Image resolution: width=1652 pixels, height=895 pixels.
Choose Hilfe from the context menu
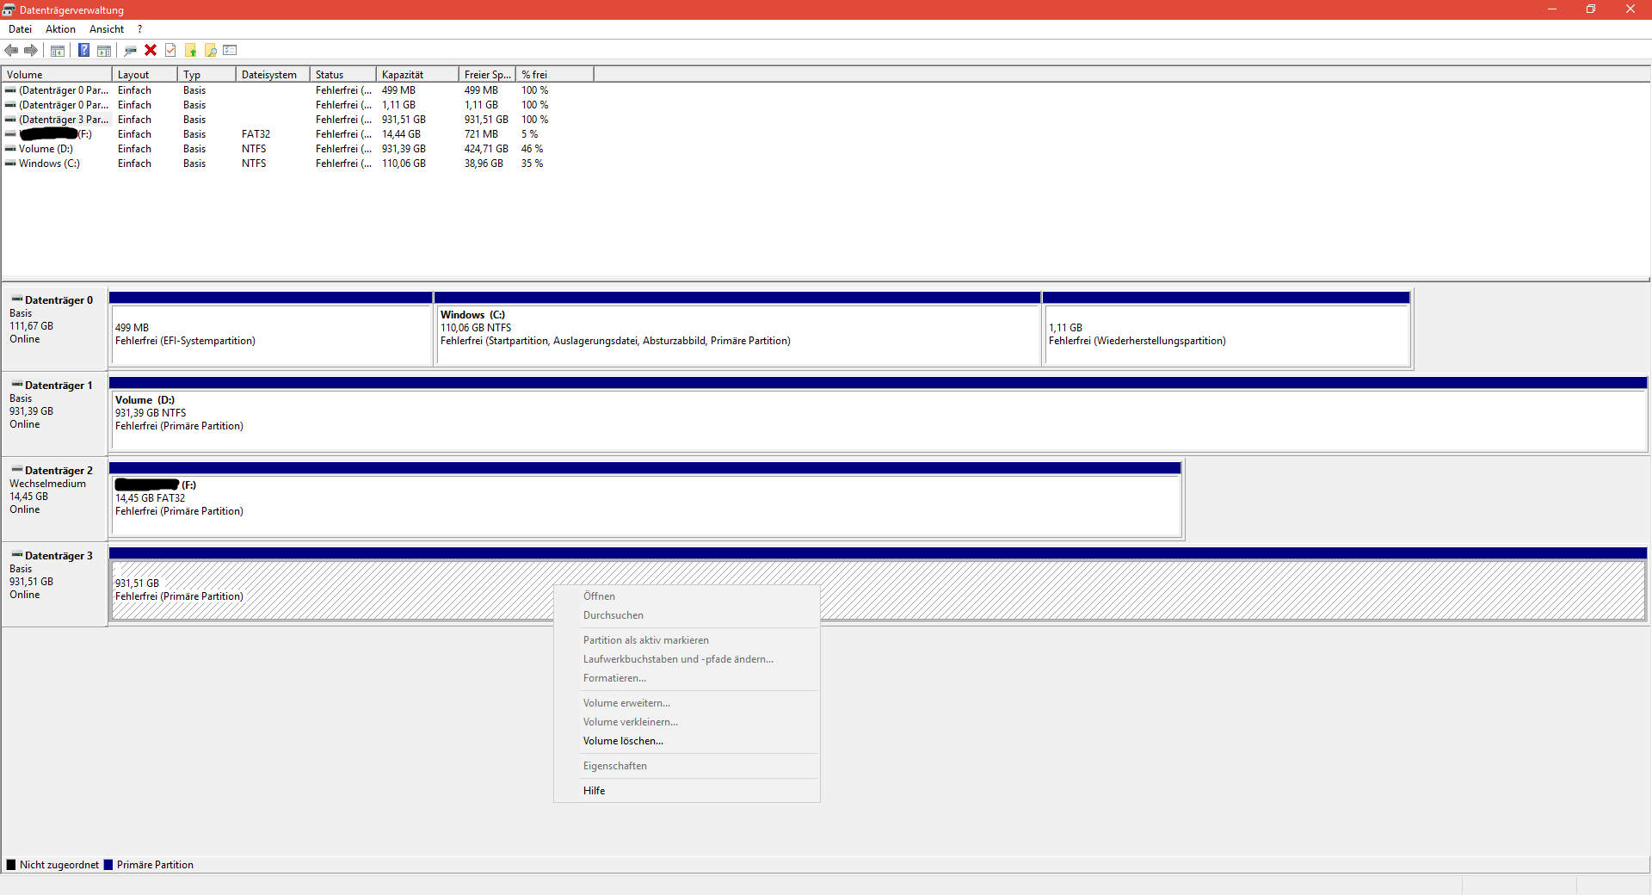[686, 791]
